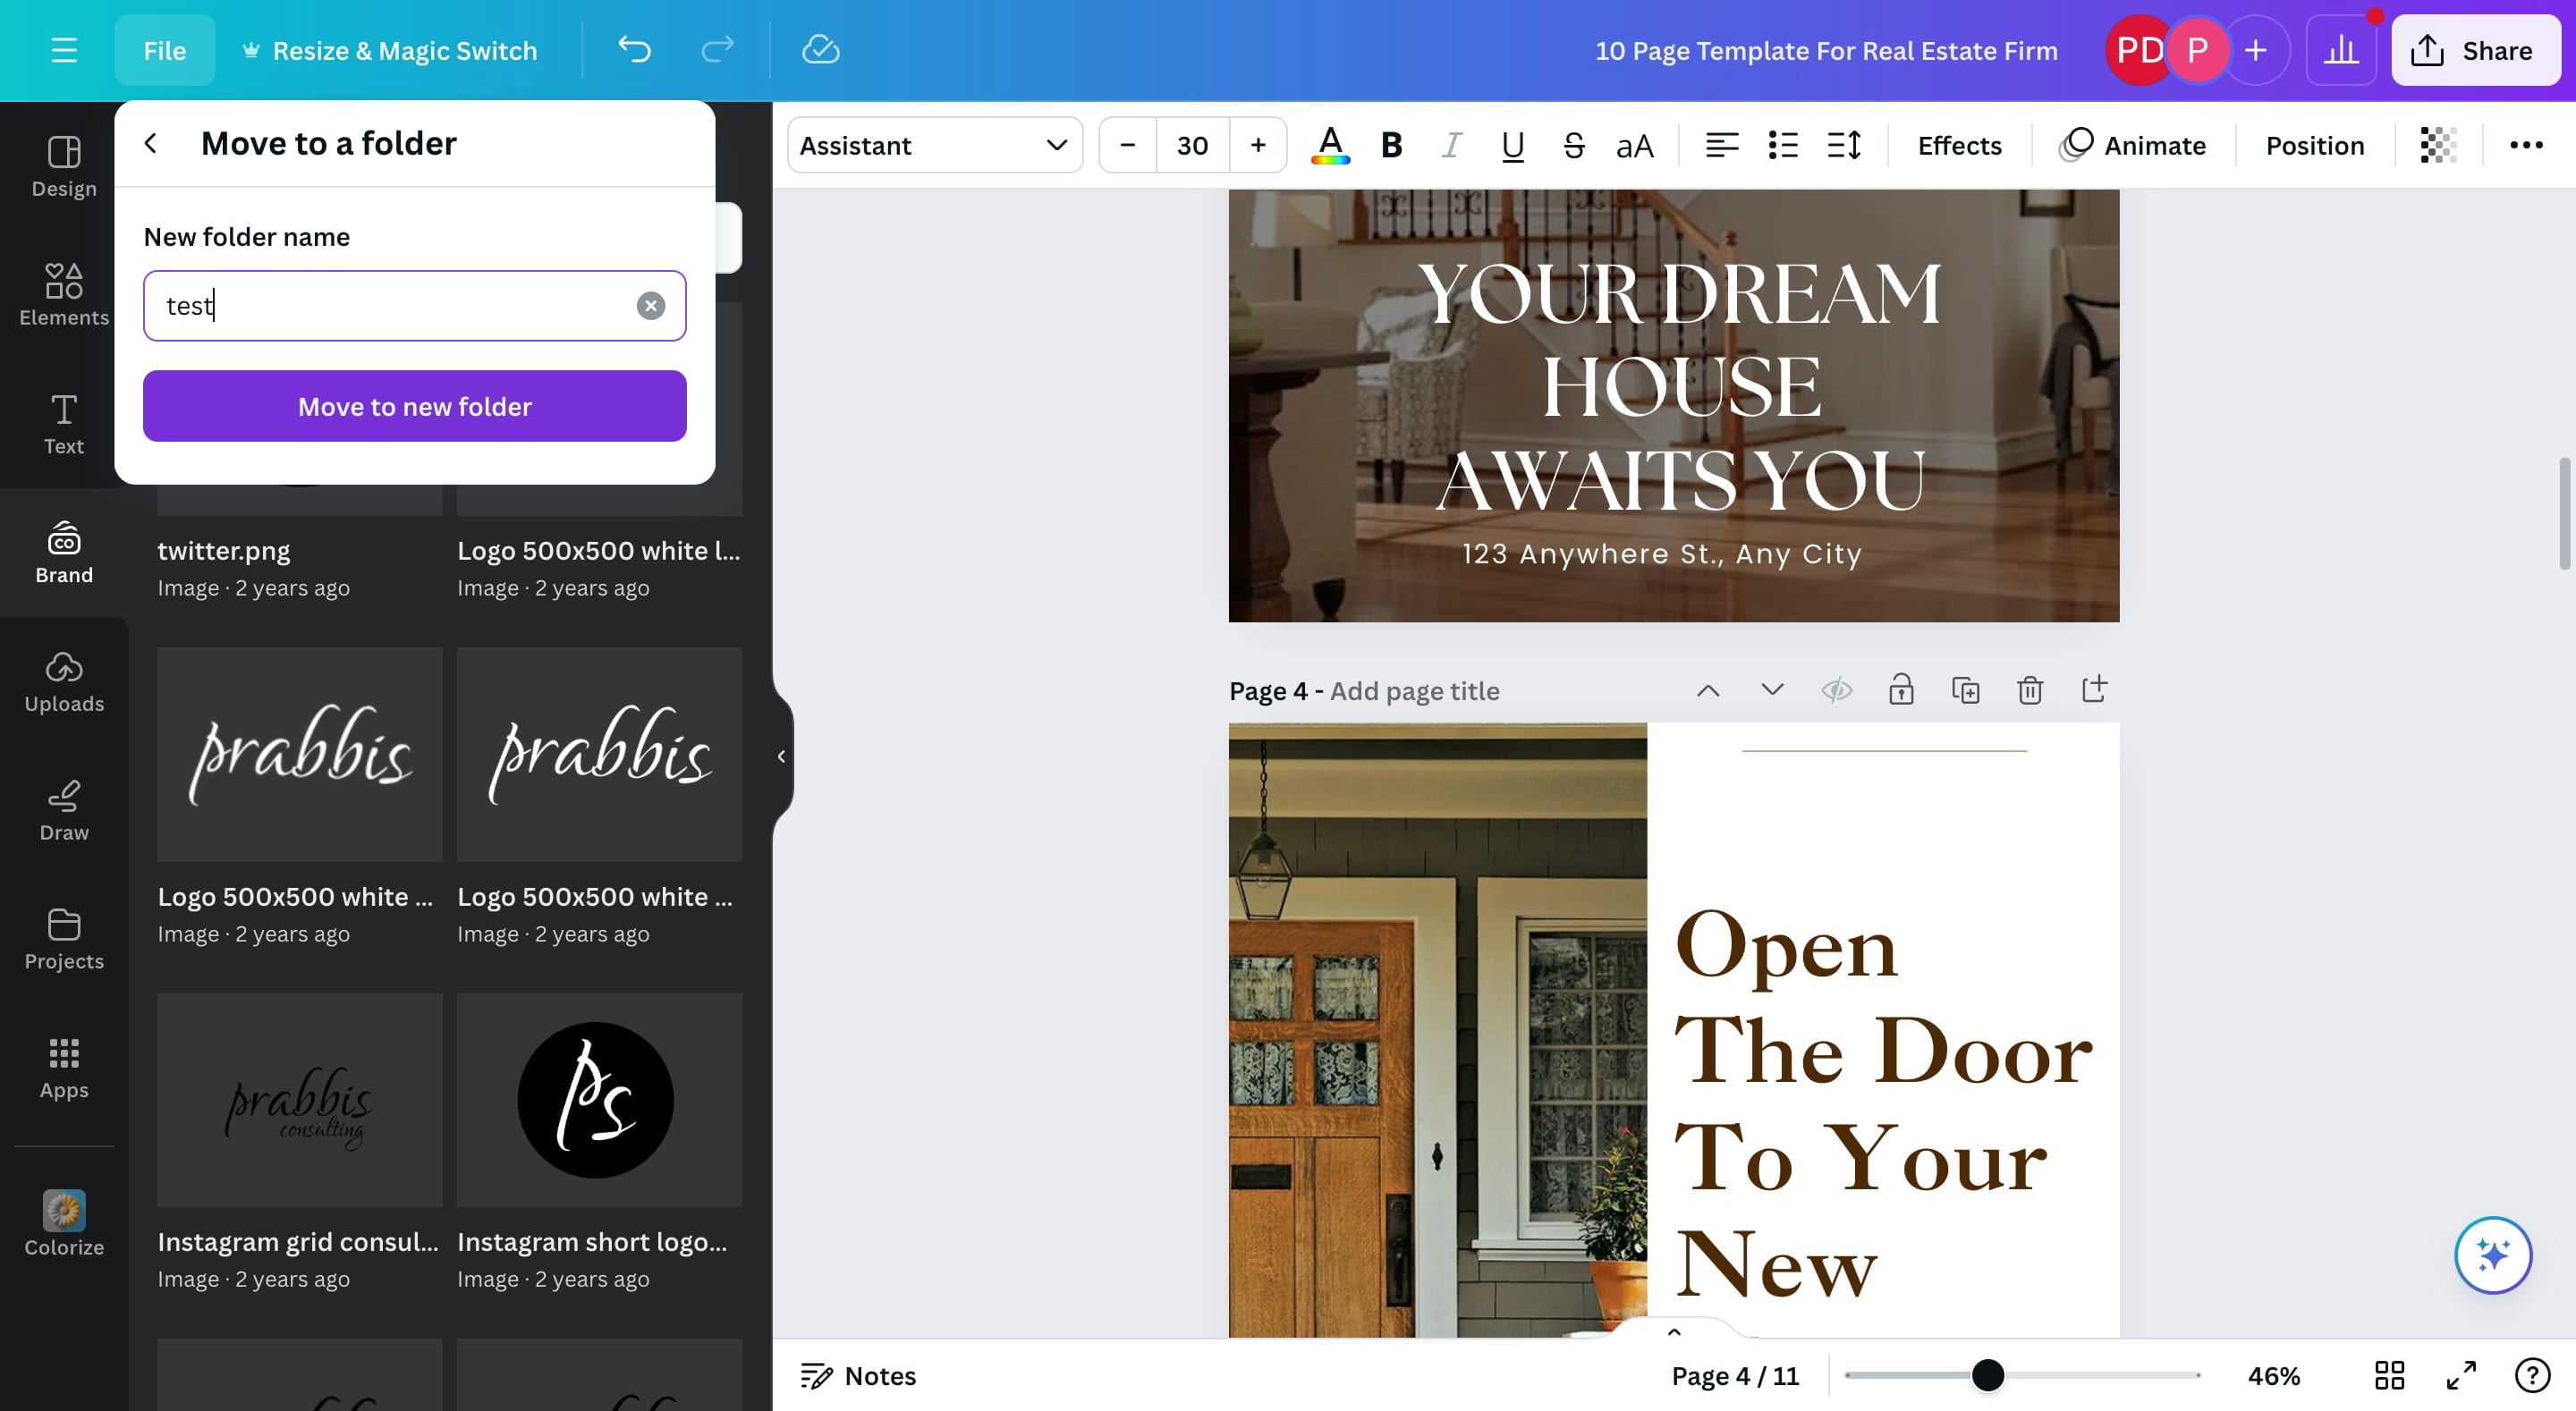Add collaborator with plus icon

pyautogui.click(x=2255, y=50)
